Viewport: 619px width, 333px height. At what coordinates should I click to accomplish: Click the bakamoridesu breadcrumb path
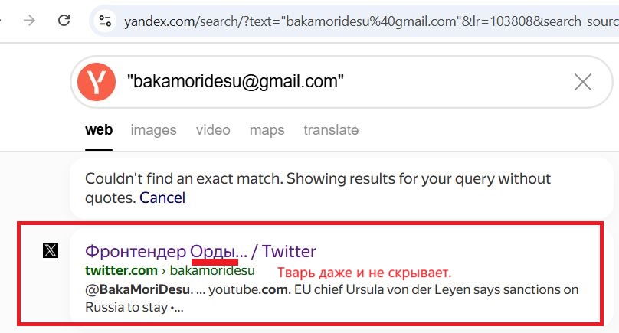[212, 271]
